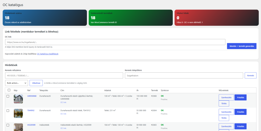Click Szerkesztés for the H520599 row
The width and height of the screenshot is (261, 131).
(x=226, y=126)
